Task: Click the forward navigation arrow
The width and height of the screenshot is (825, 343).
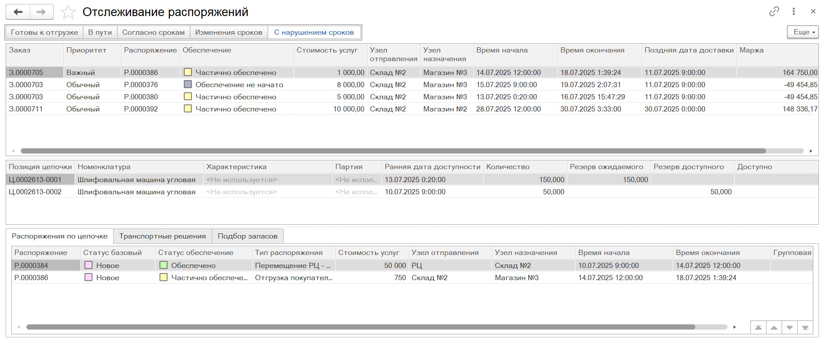Action: [41, 12]
